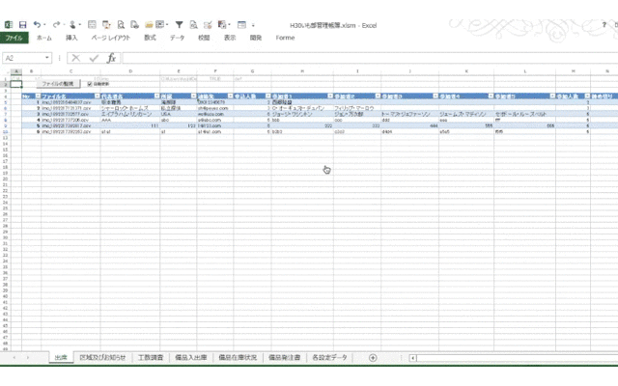Screen dimensions: 618x386
Task: Switch to the 備品在庫状況 sheet tab
Action: tap(236, 358)
